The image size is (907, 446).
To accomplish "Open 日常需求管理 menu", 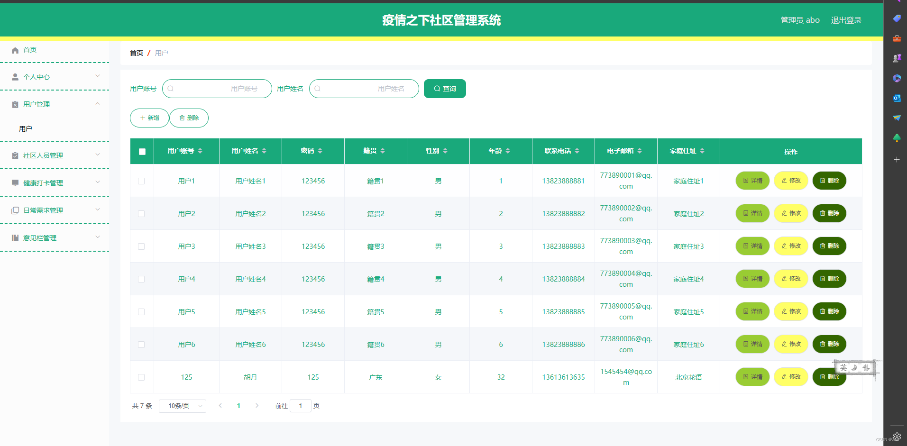I will (55, 210).
